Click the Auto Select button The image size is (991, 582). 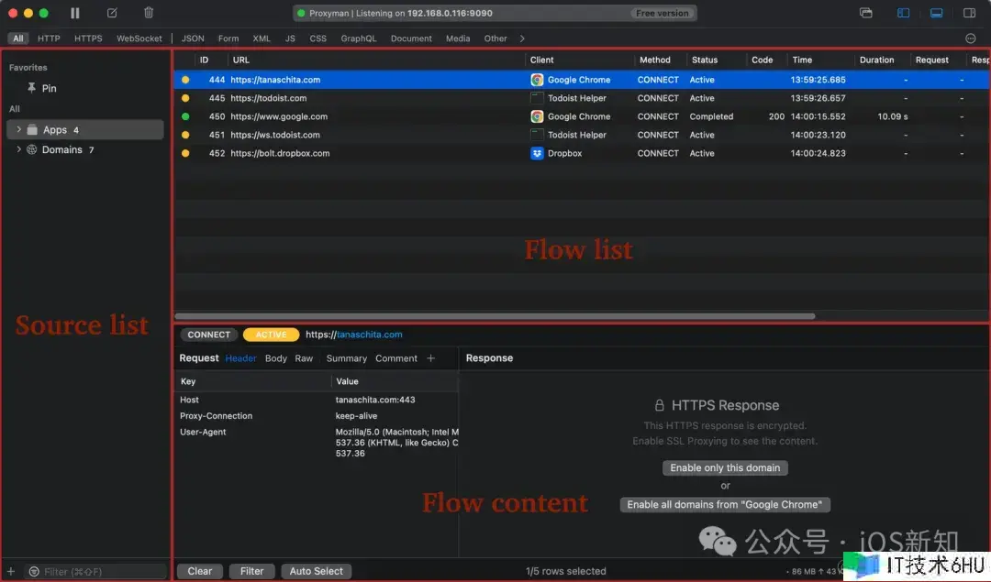tap(316, 571)
